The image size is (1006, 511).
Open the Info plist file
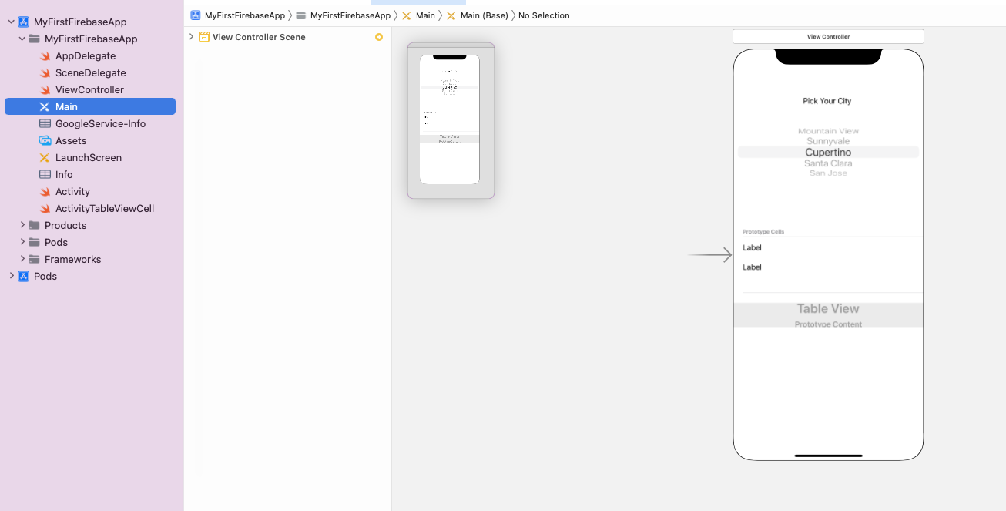[x=64, y=175]
